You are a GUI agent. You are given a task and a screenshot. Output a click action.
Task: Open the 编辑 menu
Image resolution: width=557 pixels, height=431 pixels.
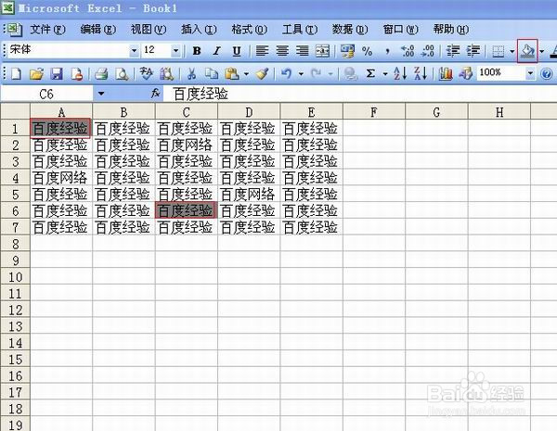(98, 29)
